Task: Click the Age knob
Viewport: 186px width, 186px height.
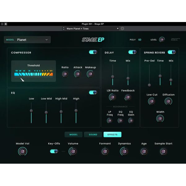Action: tap(144, 151)
